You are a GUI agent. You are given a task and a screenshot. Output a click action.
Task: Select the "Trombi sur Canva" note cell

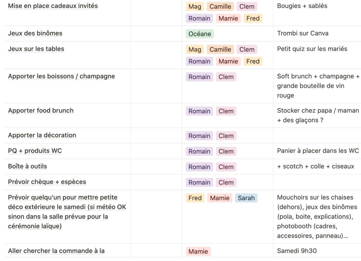point(303,34)
